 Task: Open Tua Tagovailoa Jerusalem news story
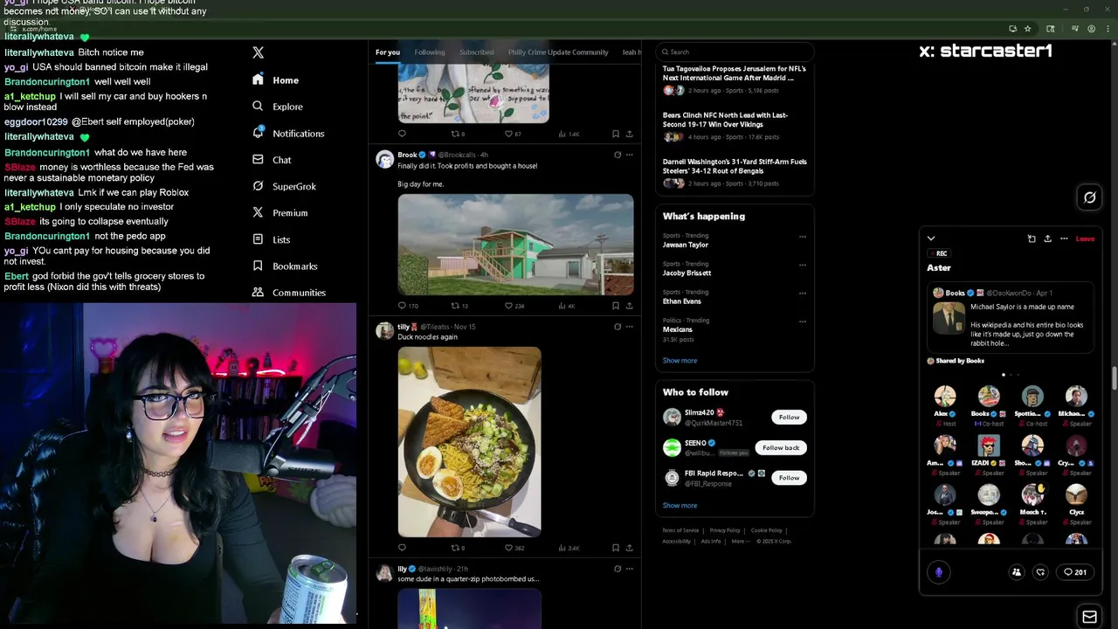click(x=735, y=79)
